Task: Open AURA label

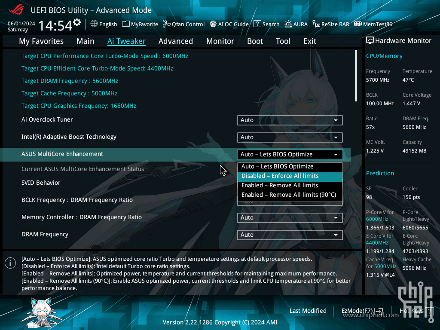Action: (x=300, y=24)
